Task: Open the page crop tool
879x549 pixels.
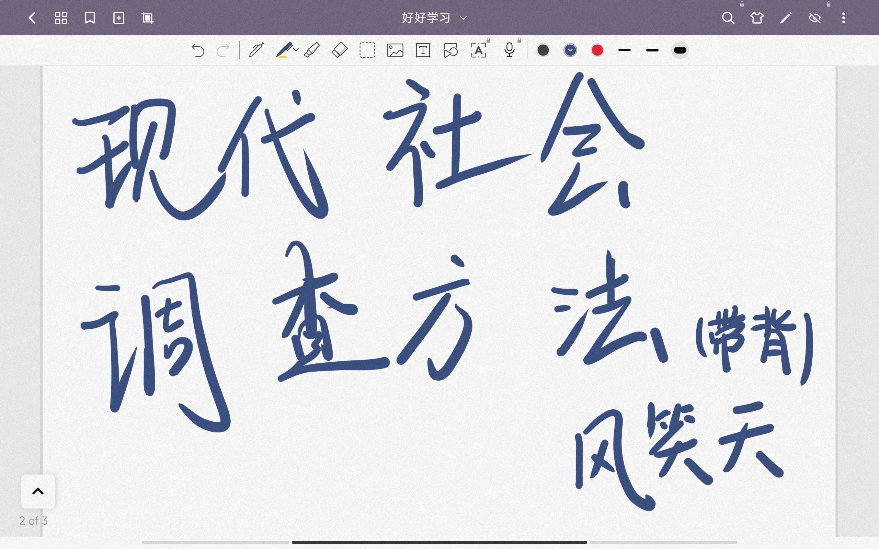Action: [147, 18]
